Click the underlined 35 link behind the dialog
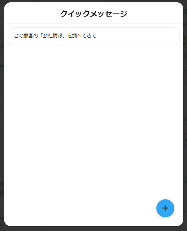Viewport: 187px width, 231px height. click(x=2, y=65)
